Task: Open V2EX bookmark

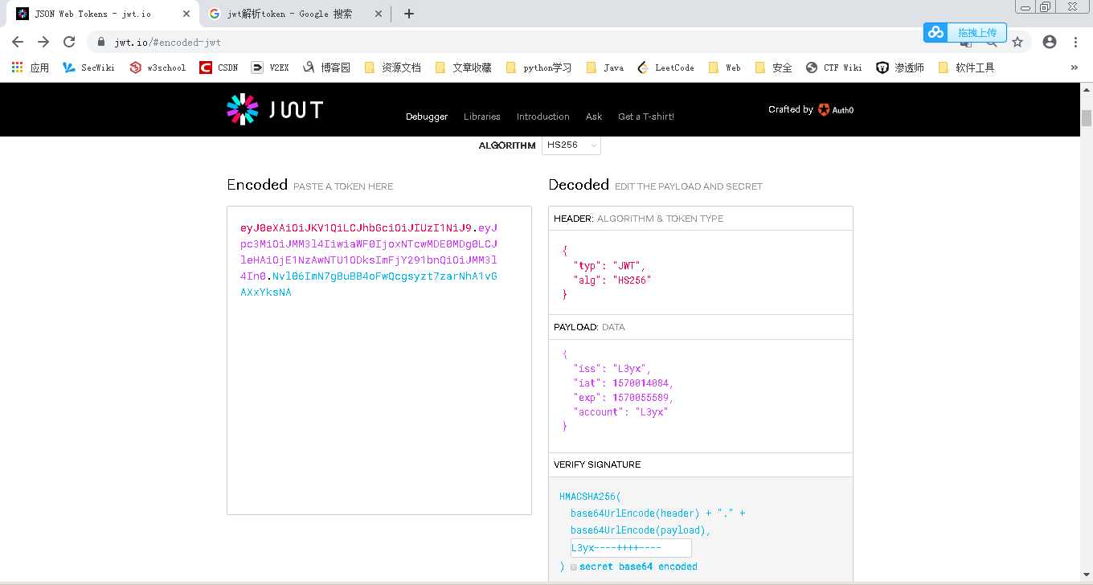Action: coord(270,67)
